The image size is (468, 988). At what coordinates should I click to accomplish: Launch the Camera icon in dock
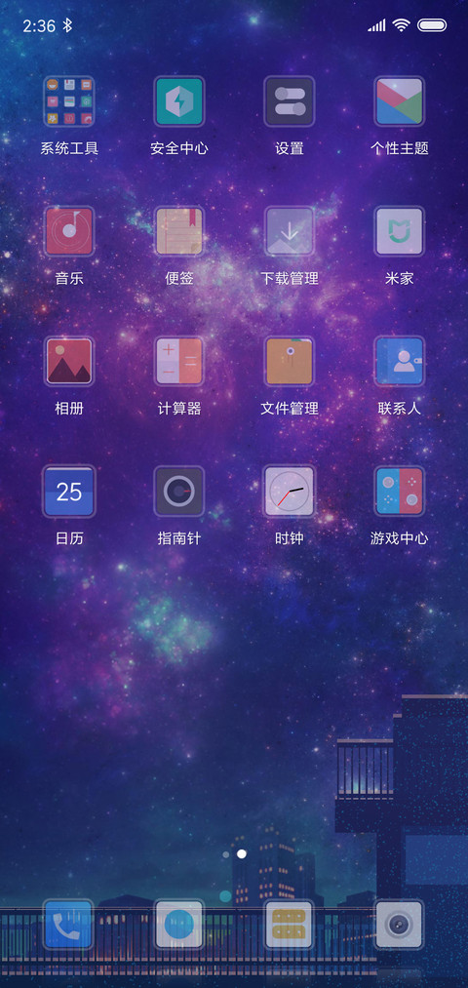tap(400, 925)
